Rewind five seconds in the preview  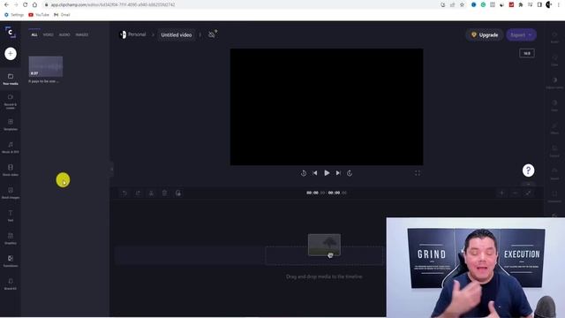click(x=304, y=173)
